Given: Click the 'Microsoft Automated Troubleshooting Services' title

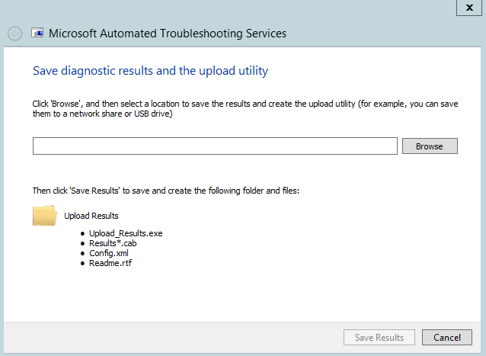Looking at the screenshot, I should click(168, 34).
